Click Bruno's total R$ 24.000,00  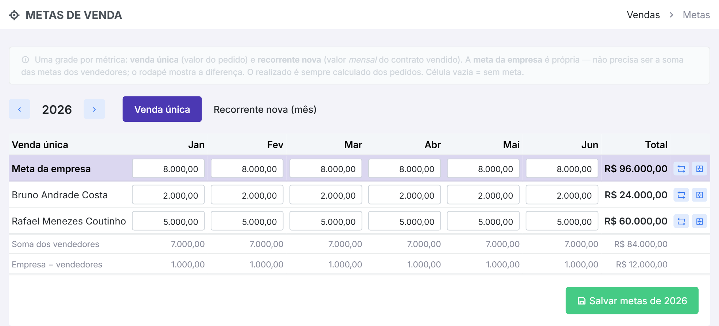(636, 195)
